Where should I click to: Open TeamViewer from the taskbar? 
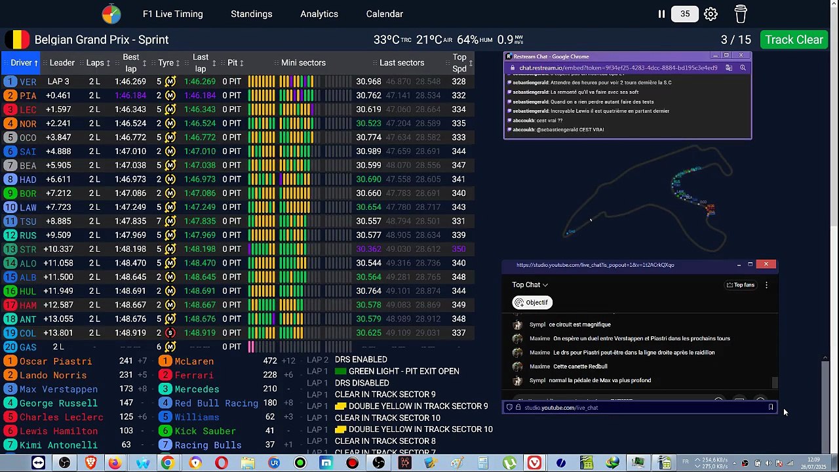point(38,463)
